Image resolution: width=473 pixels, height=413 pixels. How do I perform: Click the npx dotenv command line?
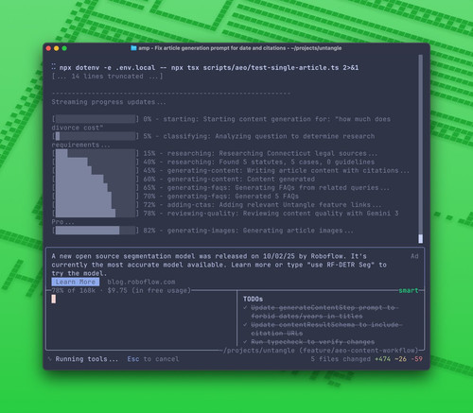click(209, 68)
